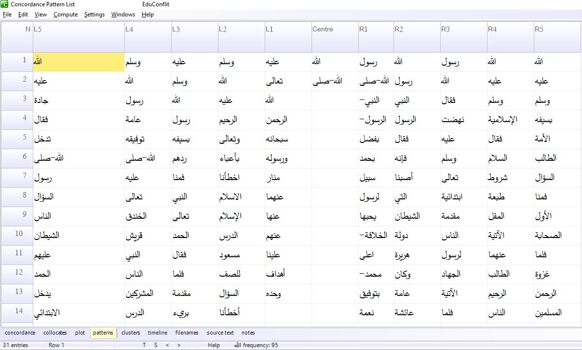Click the Centre cell in row 2

pyautogui.click(x=335, y=81)
